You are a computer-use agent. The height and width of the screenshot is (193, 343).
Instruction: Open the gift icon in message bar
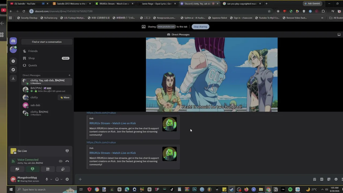click(315, 179)
